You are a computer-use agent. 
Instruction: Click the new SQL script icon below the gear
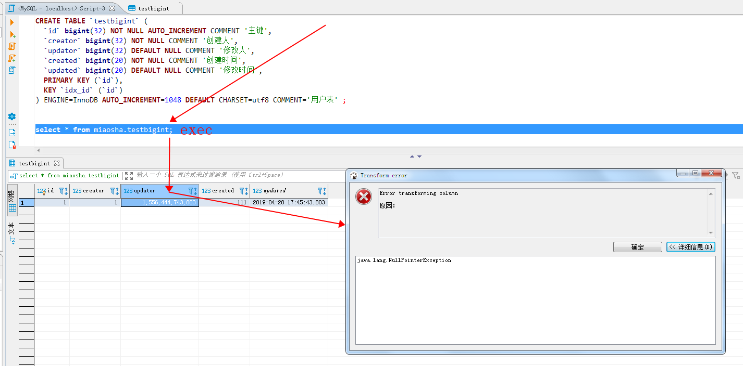[12, 145]
